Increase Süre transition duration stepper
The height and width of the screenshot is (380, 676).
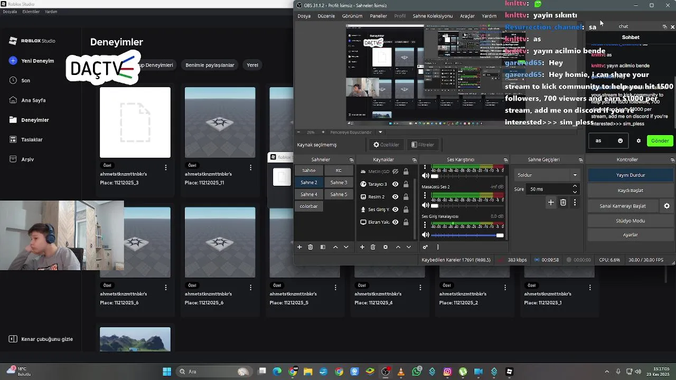tap(575, 186)
